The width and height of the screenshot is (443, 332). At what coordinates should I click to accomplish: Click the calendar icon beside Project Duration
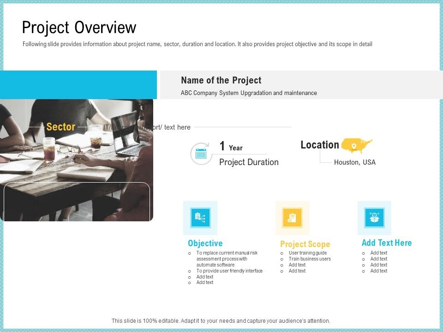(x=201, y=154)
